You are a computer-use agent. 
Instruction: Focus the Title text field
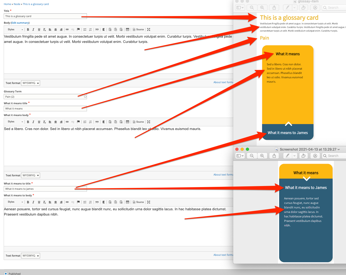[x=45, y=16]
